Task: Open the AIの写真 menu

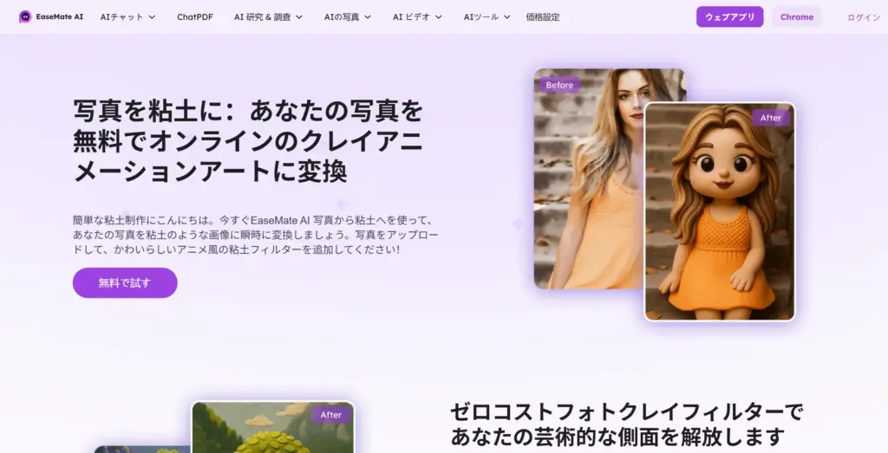Action: click(342, 17)
